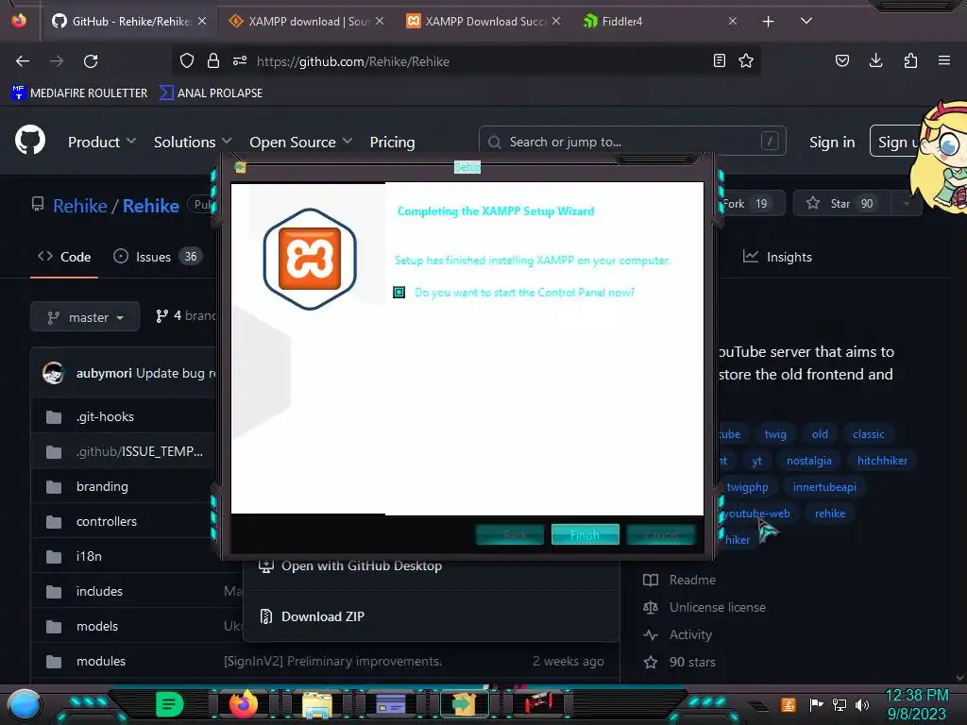The width and height of the screenshot is (967, 725).
Task: Open the Unlicense license link
Action: [718, 607]
